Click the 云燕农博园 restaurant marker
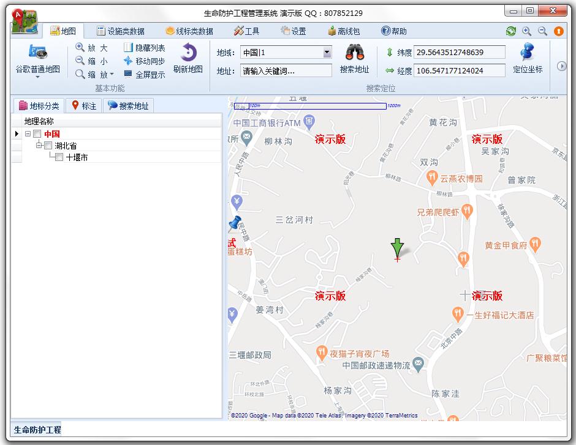The width and height of the screenshot is (576, 445). [432, 178]
